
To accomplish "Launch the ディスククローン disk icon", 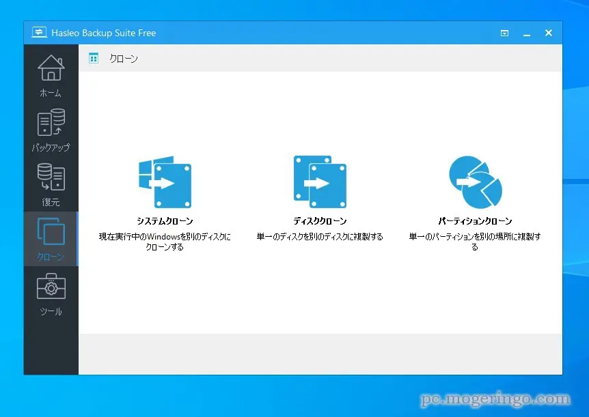I will pos(320,182).
